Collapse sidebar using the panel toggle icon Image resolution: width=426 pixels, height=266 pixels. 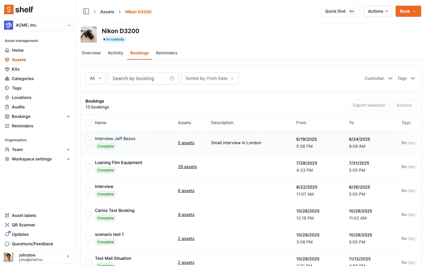86,11
